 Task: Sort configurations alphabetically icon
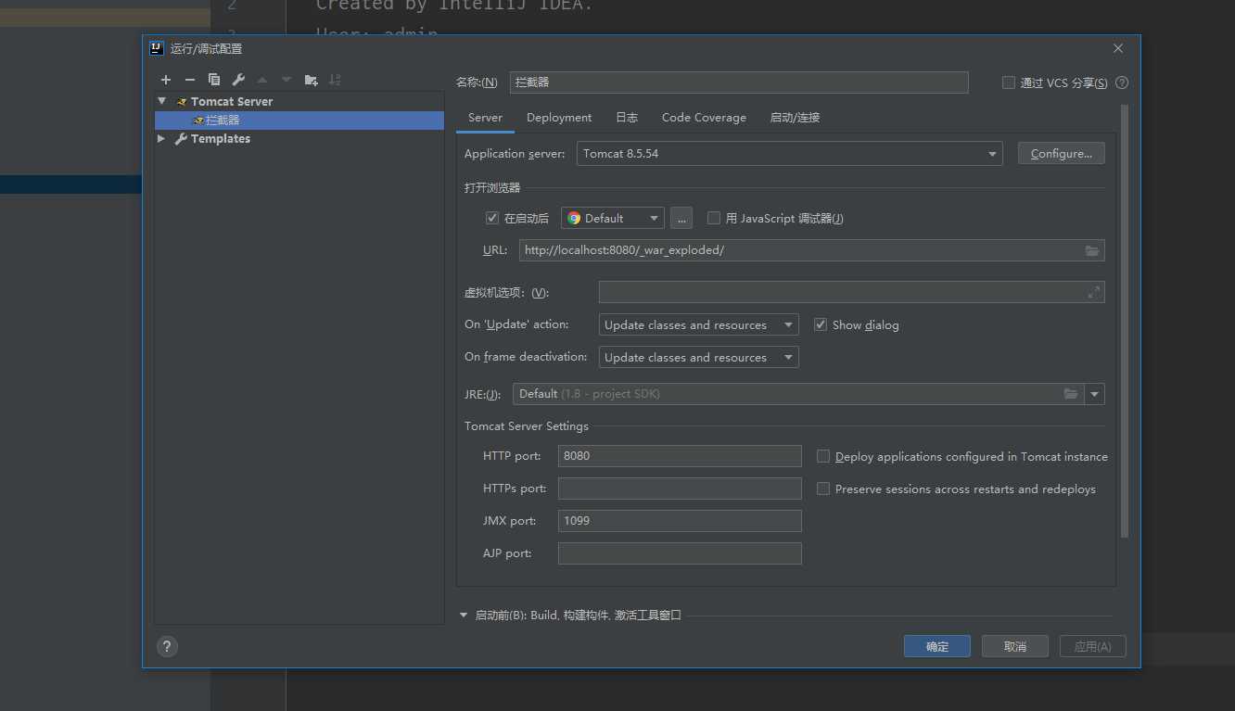[x=335, y=80]
